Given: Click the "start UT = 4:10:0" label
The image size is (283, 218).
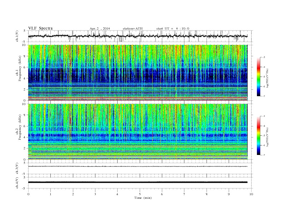Looking at the screenshot, I should pyautogui.click(x=173, y=28).
